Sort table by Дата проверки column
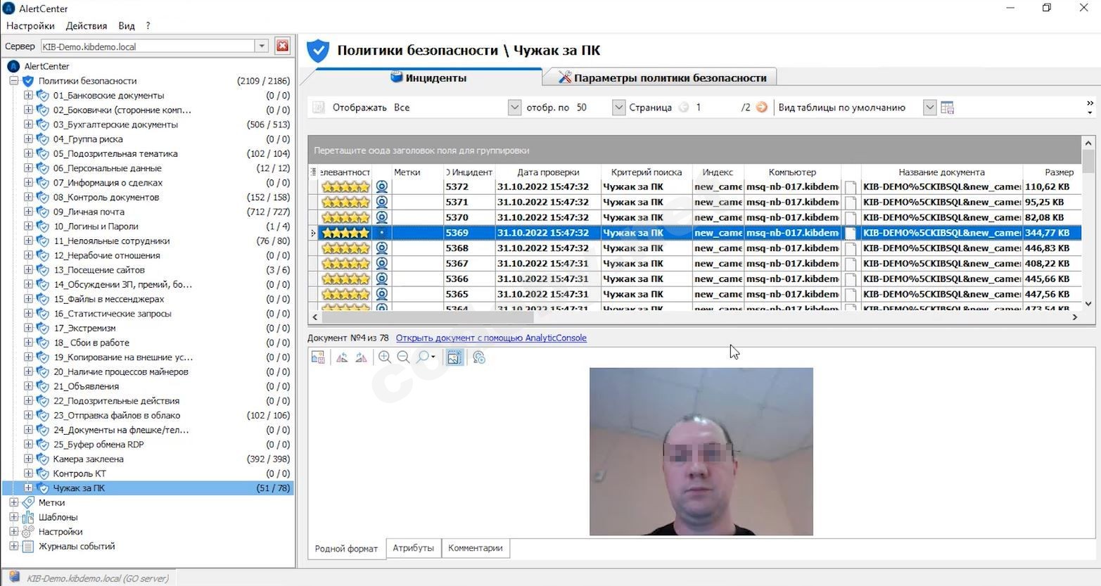 point(548,172)
